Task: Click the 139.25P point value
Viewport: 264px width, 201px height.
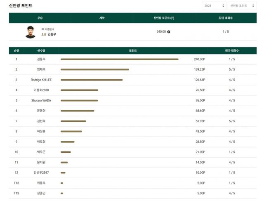Action: 199,69
